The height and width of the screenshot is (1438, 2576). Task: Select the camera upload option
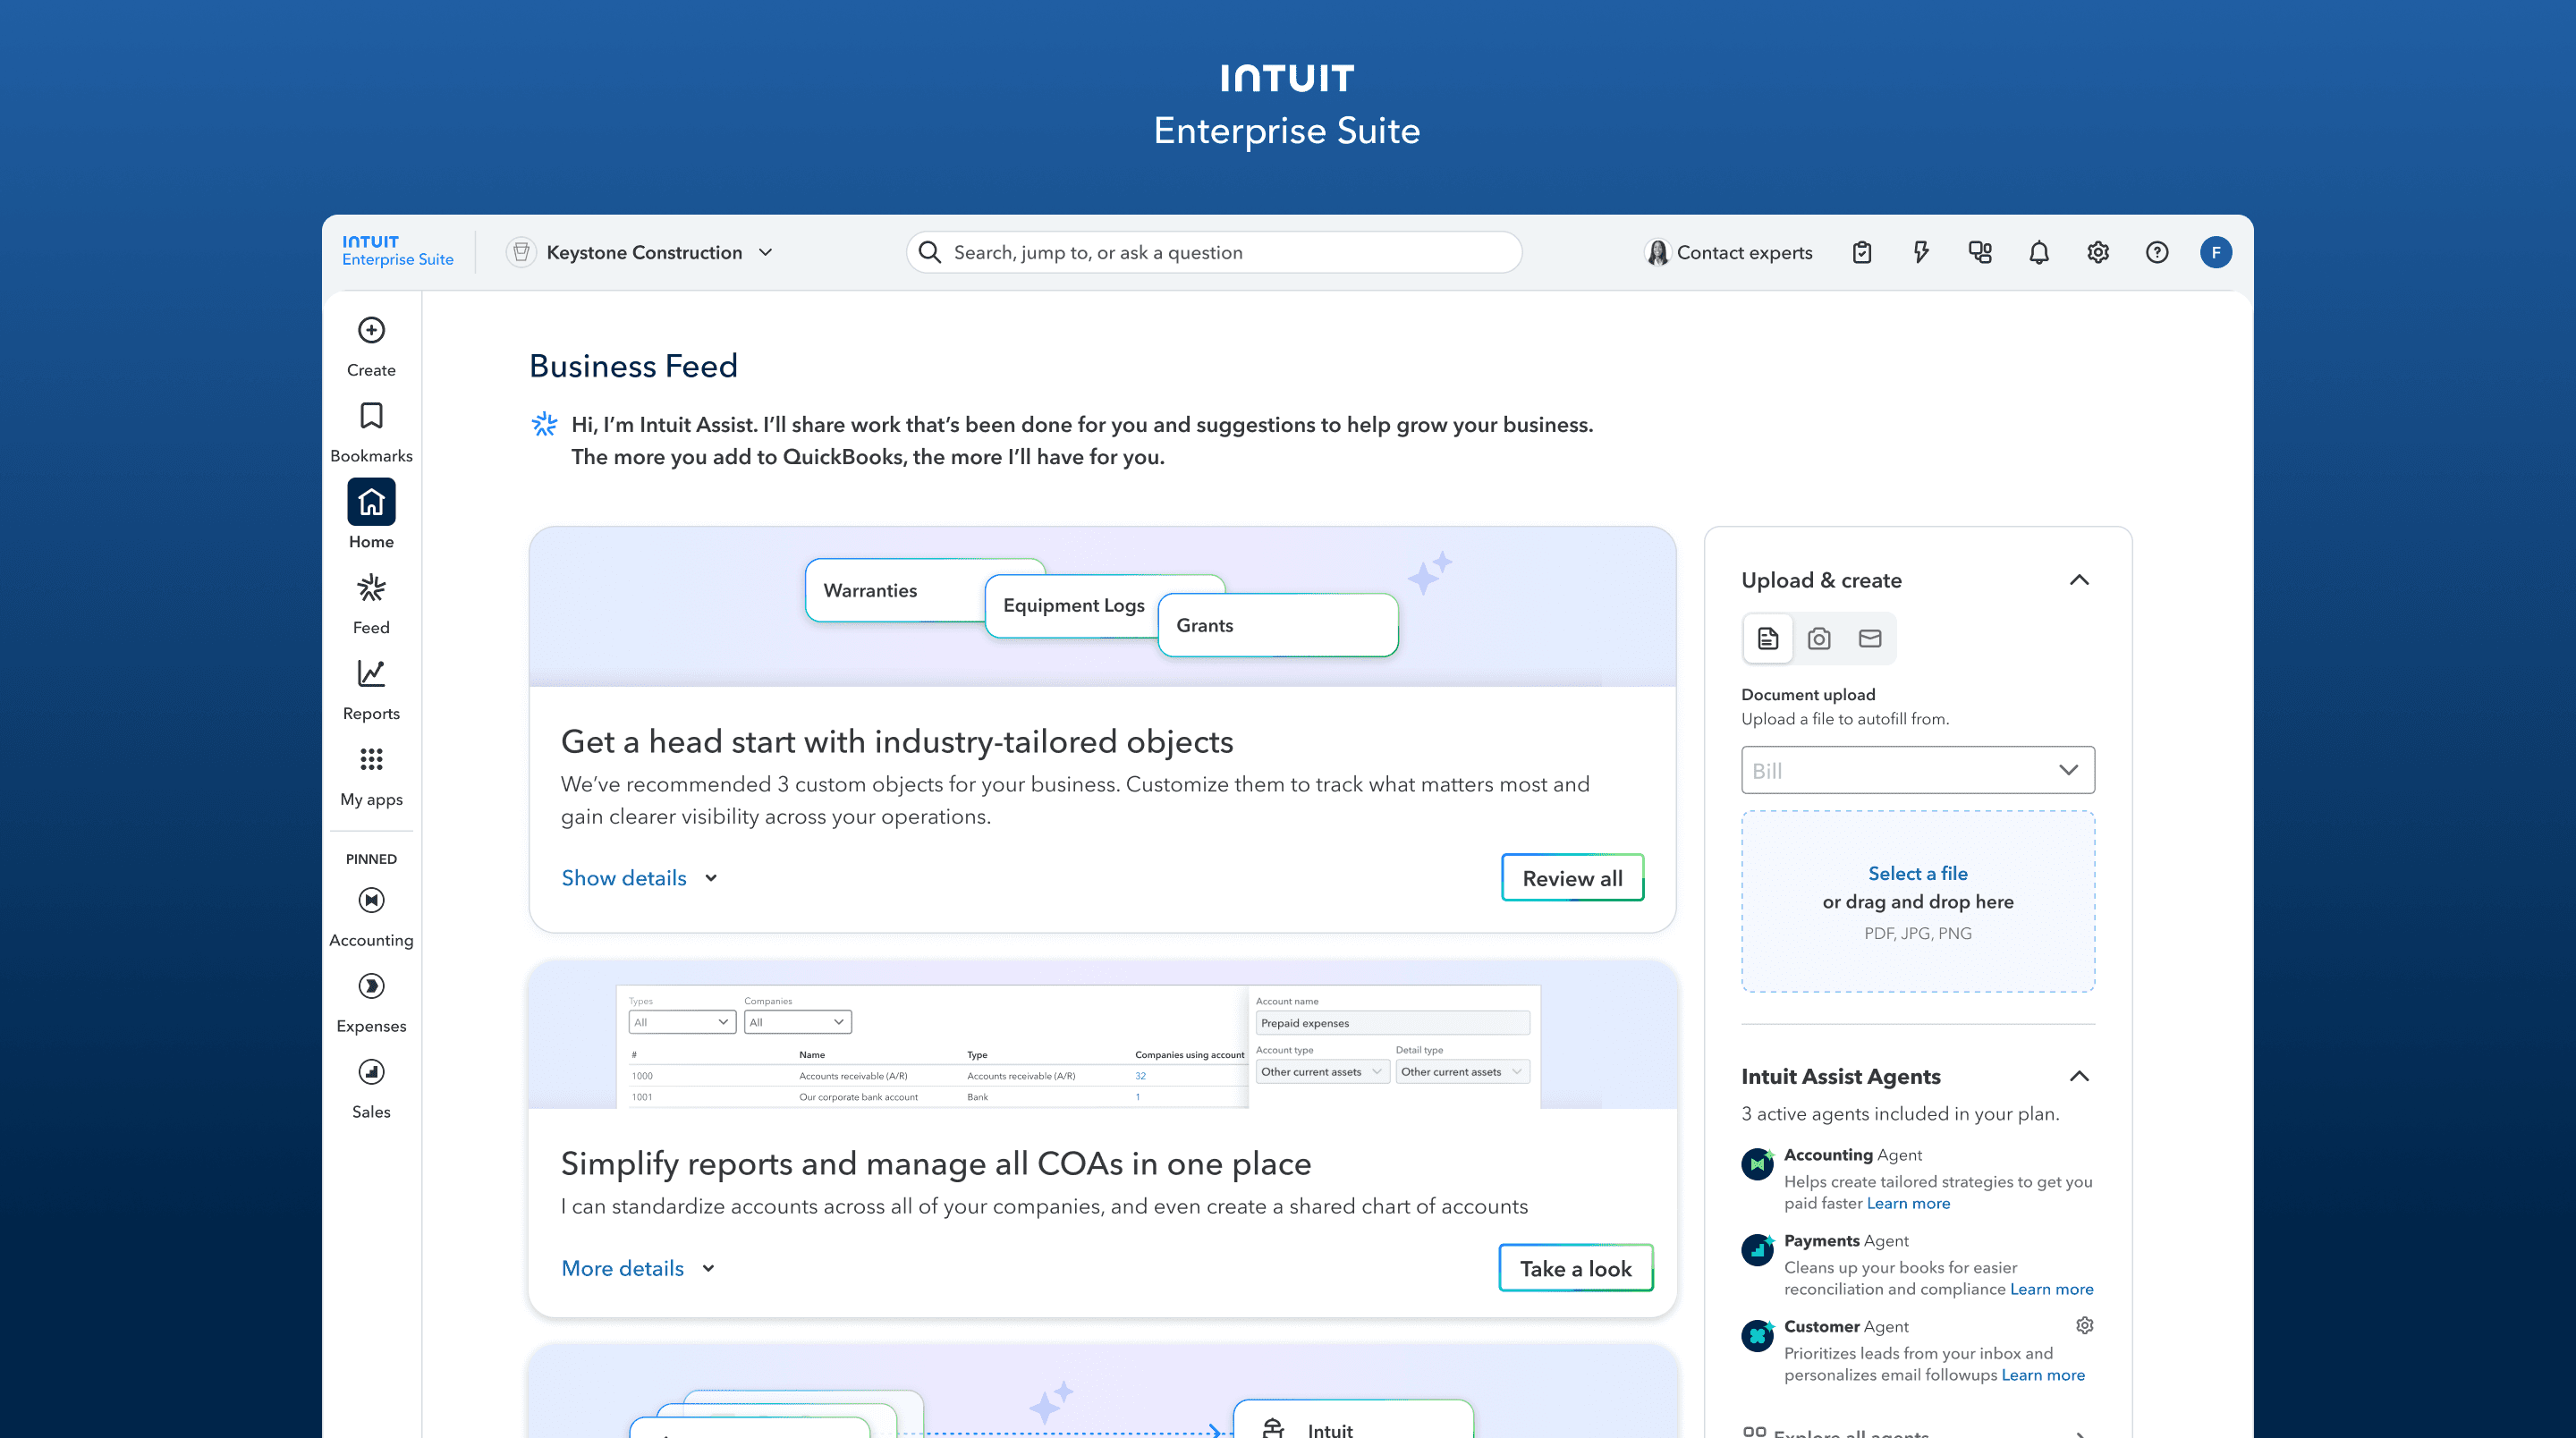coord(1818,639)
